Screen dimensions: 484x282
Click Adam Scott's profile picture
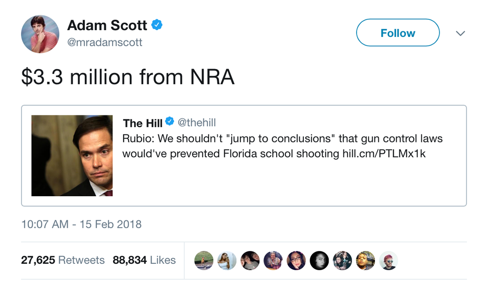click(40, 34)
